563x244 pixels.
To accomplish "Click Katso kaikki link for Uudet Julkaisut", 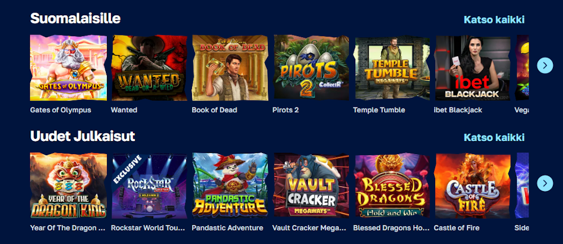I will 494,137.
